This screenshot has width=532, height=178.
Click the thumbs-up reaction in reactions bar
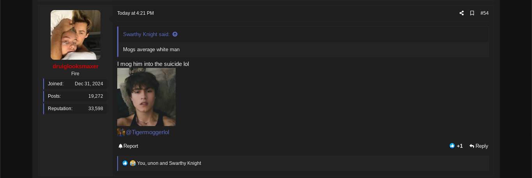[125, 163]
